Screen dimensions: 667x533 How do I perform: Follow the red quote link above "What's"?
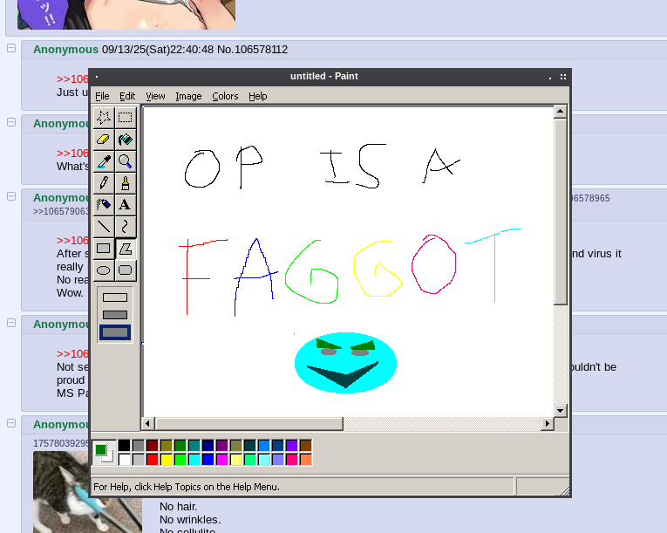point(72,154)
